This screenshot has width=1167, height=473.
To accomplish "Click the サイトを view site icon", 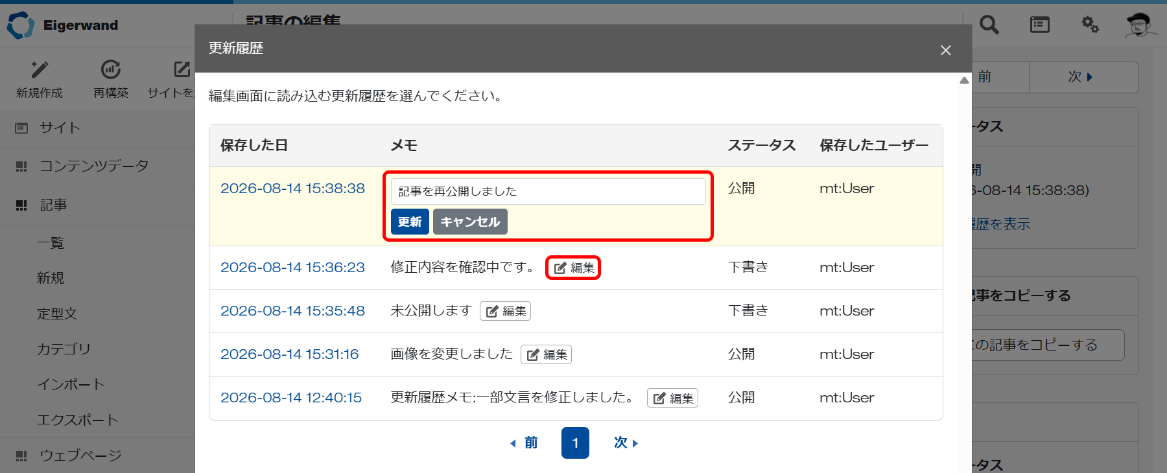I will click(x=182, y=69).
